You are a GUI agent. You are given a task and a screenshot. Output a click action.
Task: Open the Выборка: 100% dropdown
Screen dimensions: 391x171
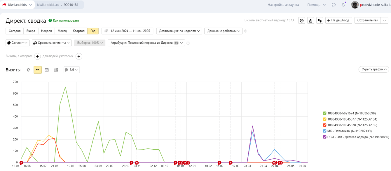click(x=90, y=43)
